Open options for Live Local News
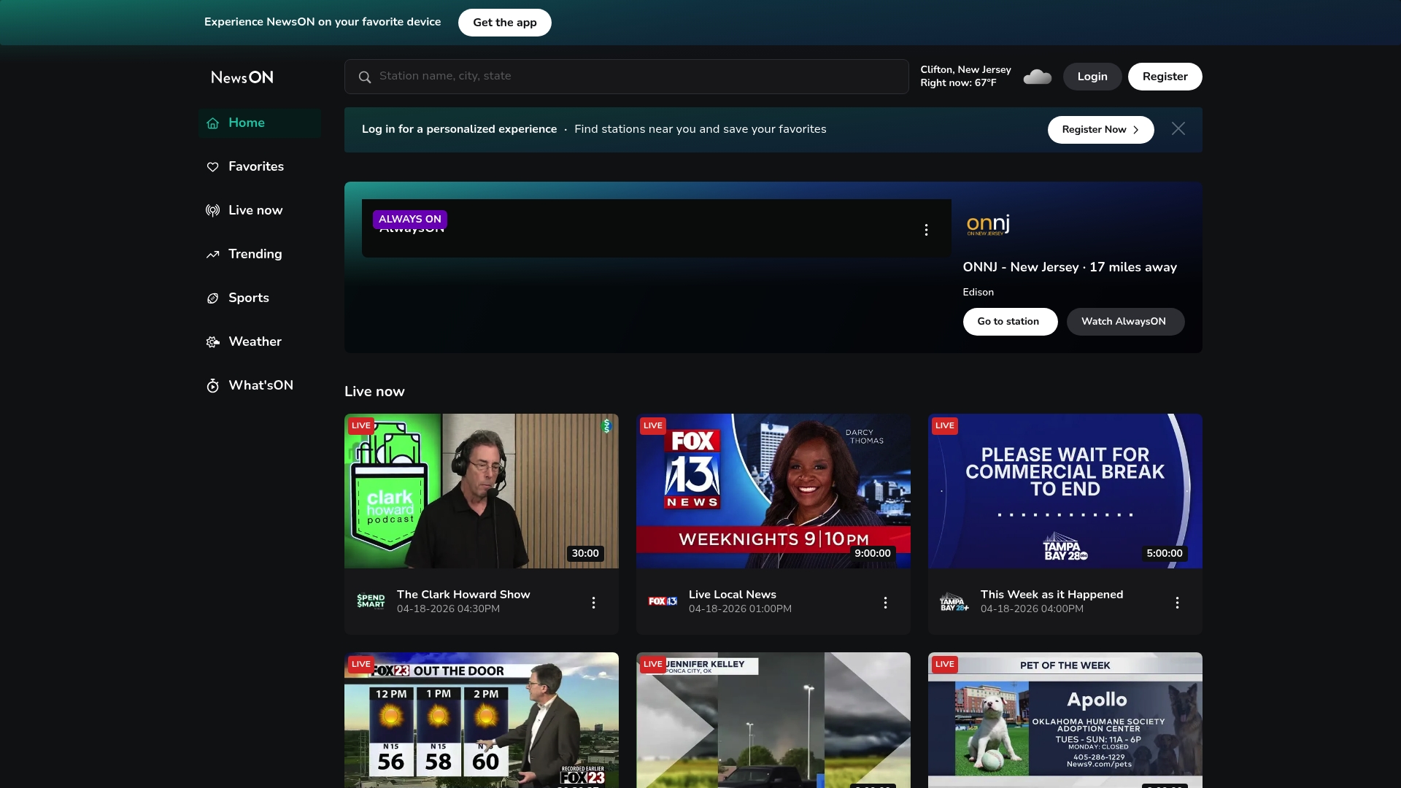 tap(885, 603)
